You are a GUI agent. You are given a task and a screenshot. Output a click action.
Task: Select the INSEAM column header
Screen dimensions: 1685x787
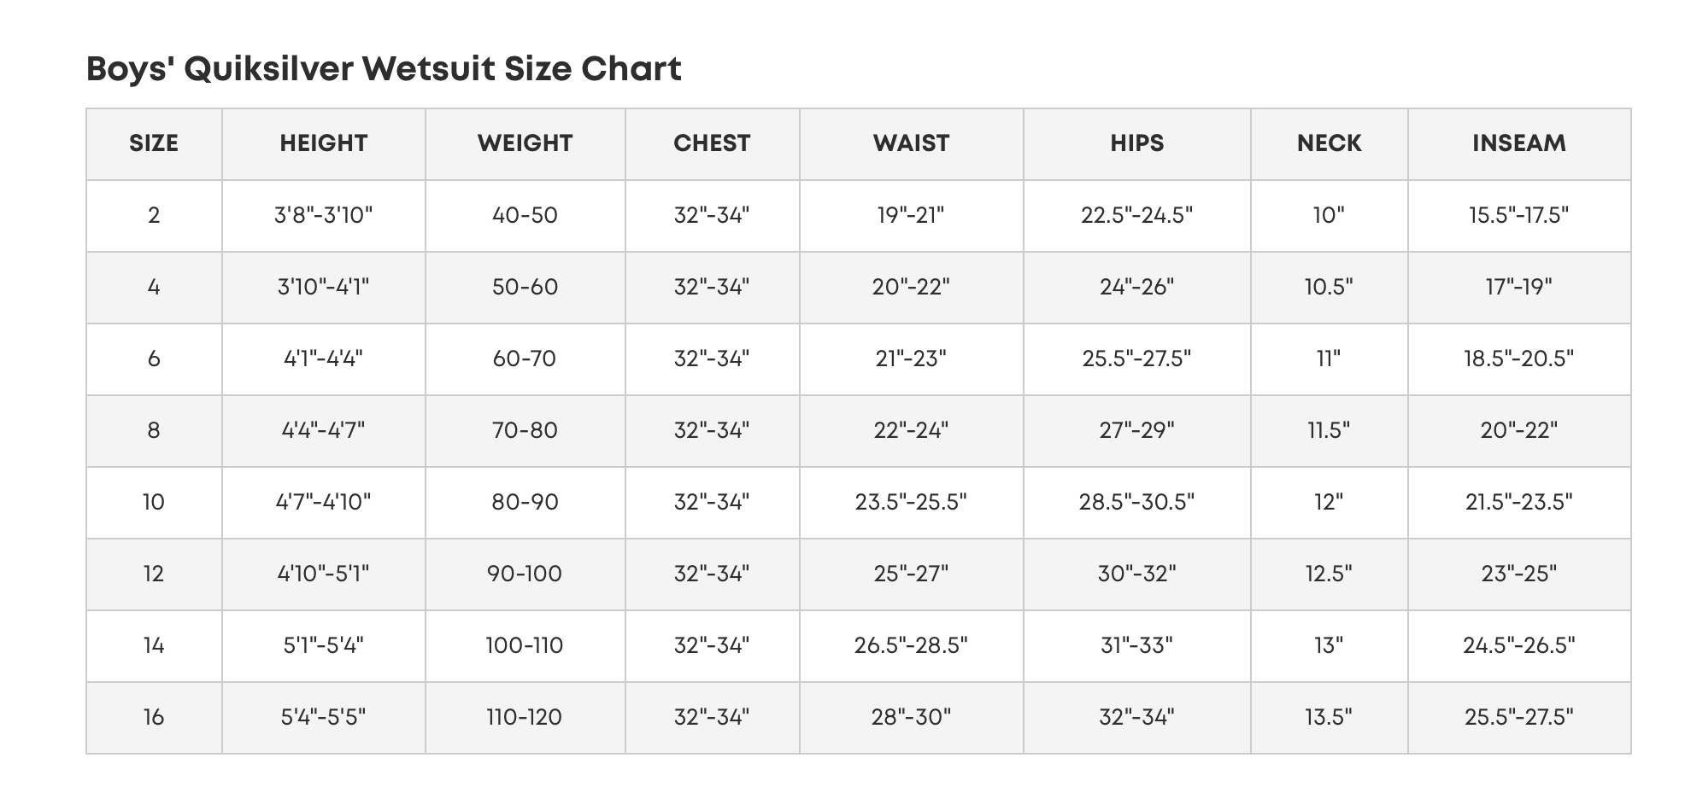point(1518,143)
